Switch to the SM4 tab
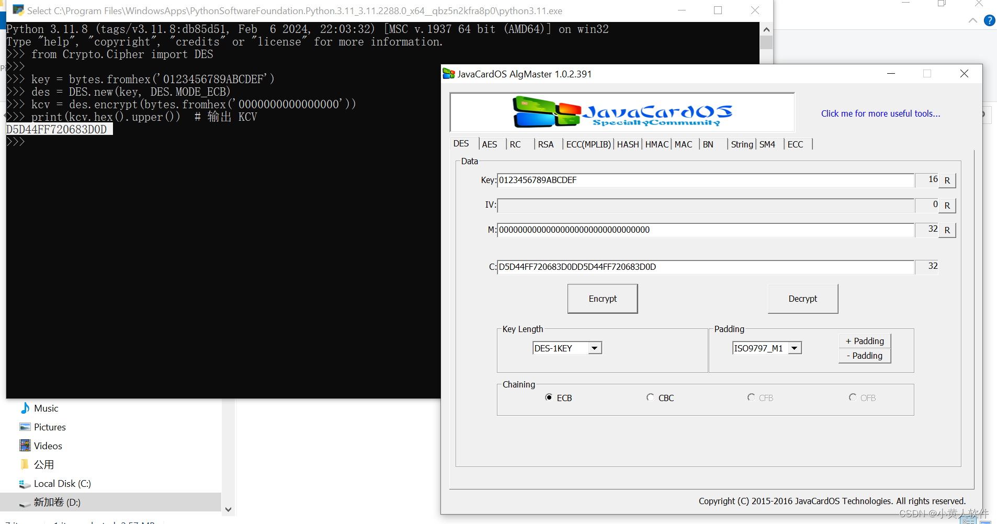The height and width of the screenshot is (524, 997). tap(767, 144)
